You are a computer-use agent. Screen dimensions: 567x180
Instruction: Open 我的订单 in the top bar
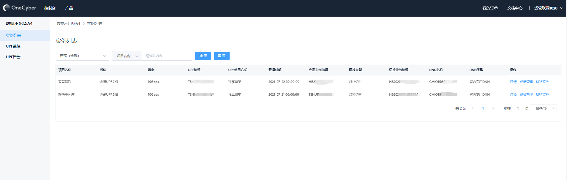pos(490,8)
